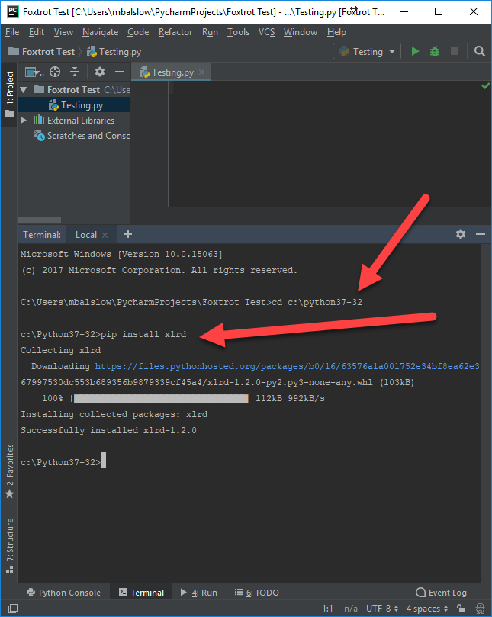
Task: Click Foxtrot Test breadcrumb in navigation bar
Action: point(42,52)
